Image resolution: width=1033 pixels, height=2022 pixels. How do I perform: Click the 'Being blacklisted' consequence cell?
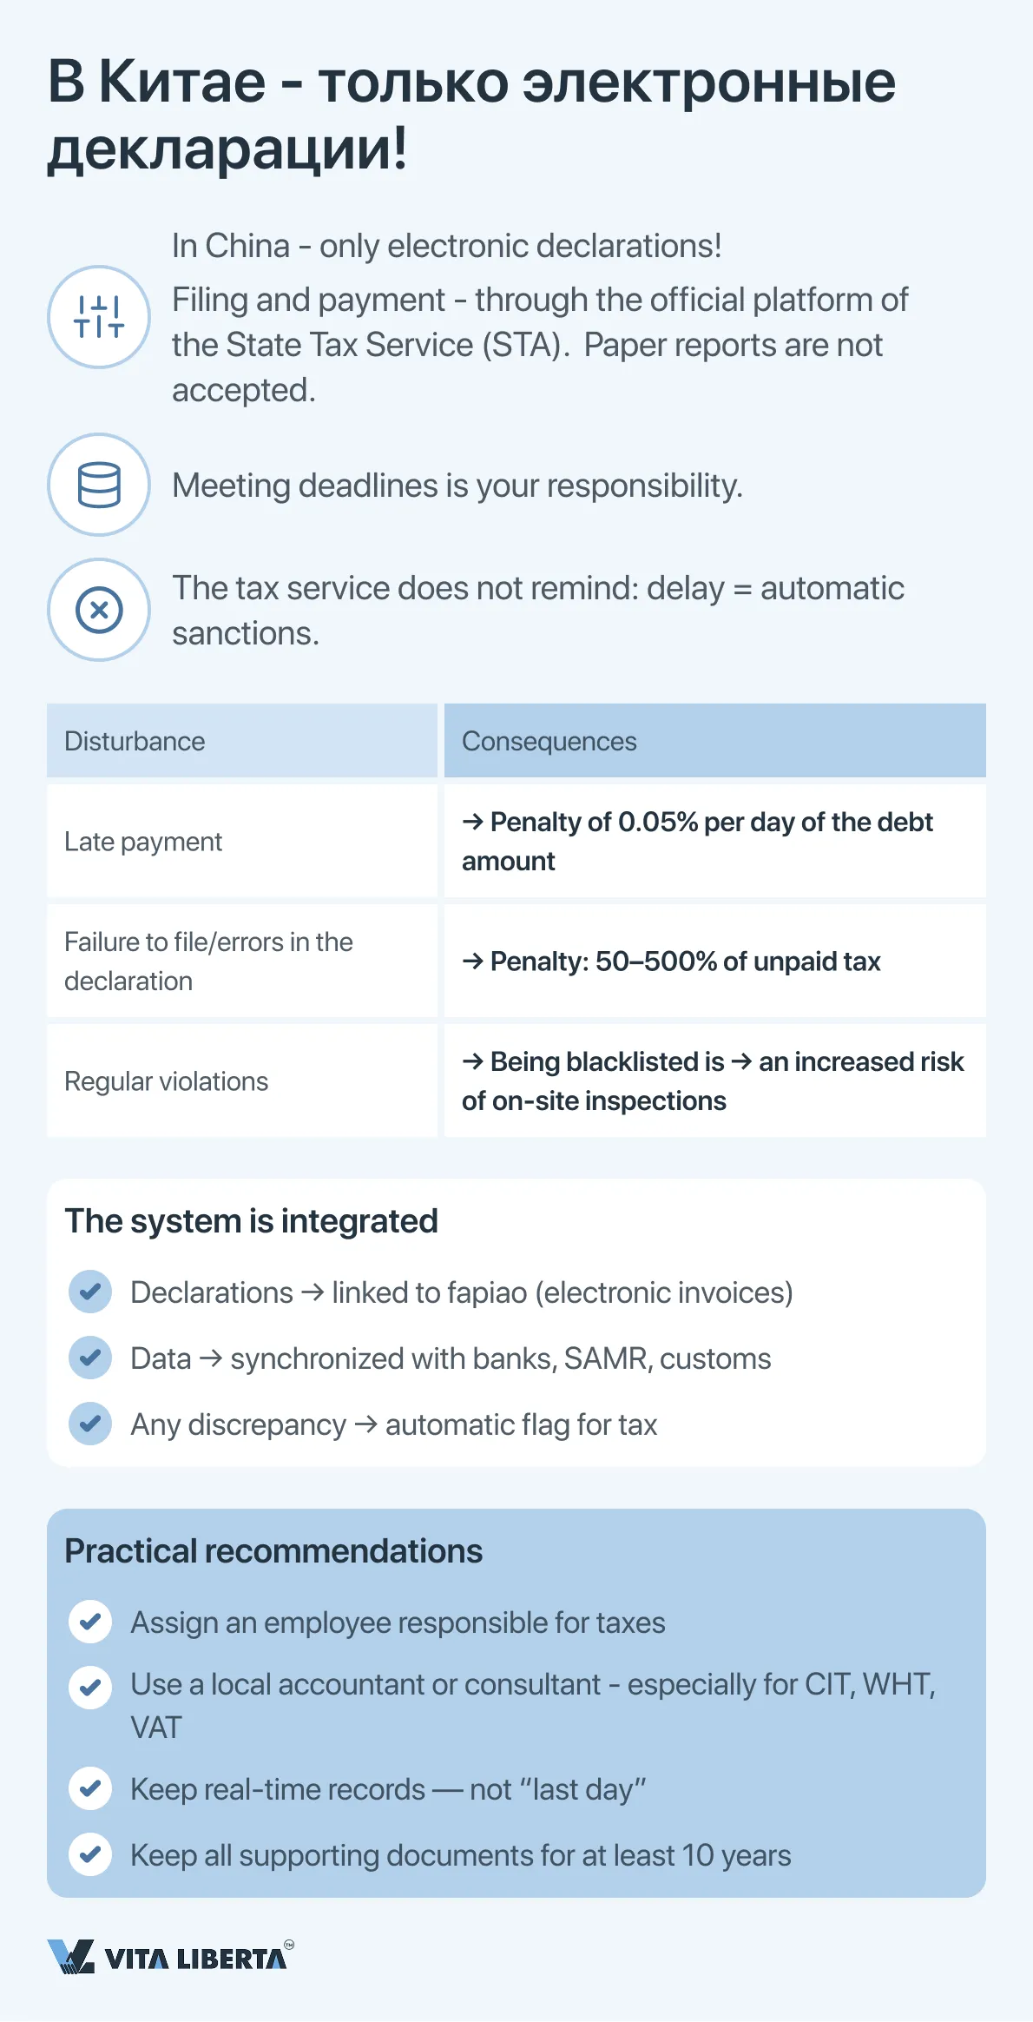[x=714, y=1080]
